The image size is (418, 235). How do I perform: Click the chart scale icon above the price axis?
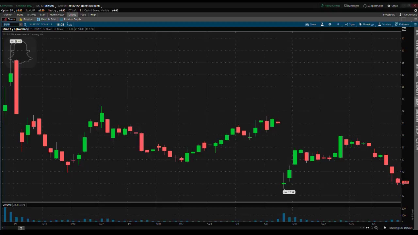click(404, 29)
